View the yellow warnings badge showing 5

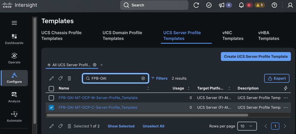tap(260, 5)
